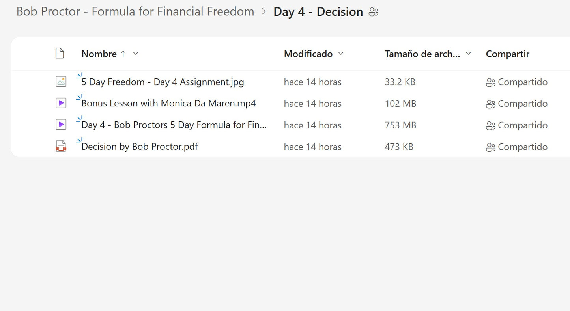Screen dimensions: 570x311
Task: Click shared icon in Day 4 Assignment row
Action: coord(490,82)
